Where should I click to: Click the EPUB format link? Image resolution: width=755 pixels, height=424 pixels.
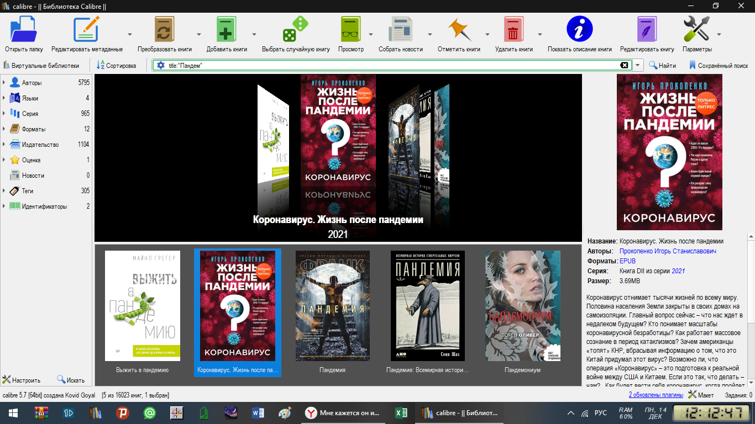click(628, 261)
